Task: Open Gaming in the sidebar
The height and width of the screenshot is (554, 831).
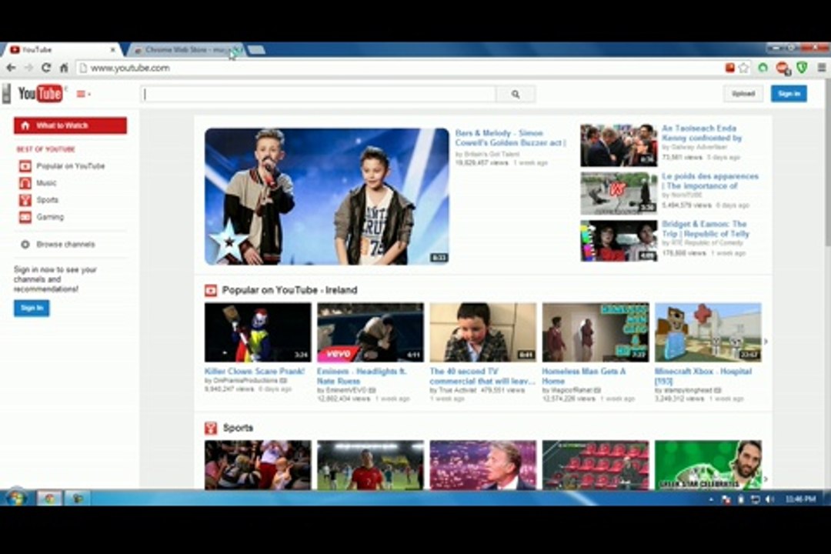Action: point(50,217)
